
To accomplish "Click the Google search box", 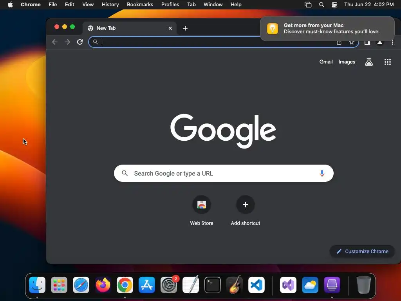I will (x=224, y=173).
